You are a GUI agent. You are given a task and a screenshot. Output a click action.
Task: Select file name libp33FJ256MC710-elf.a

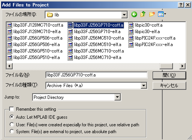98,57
